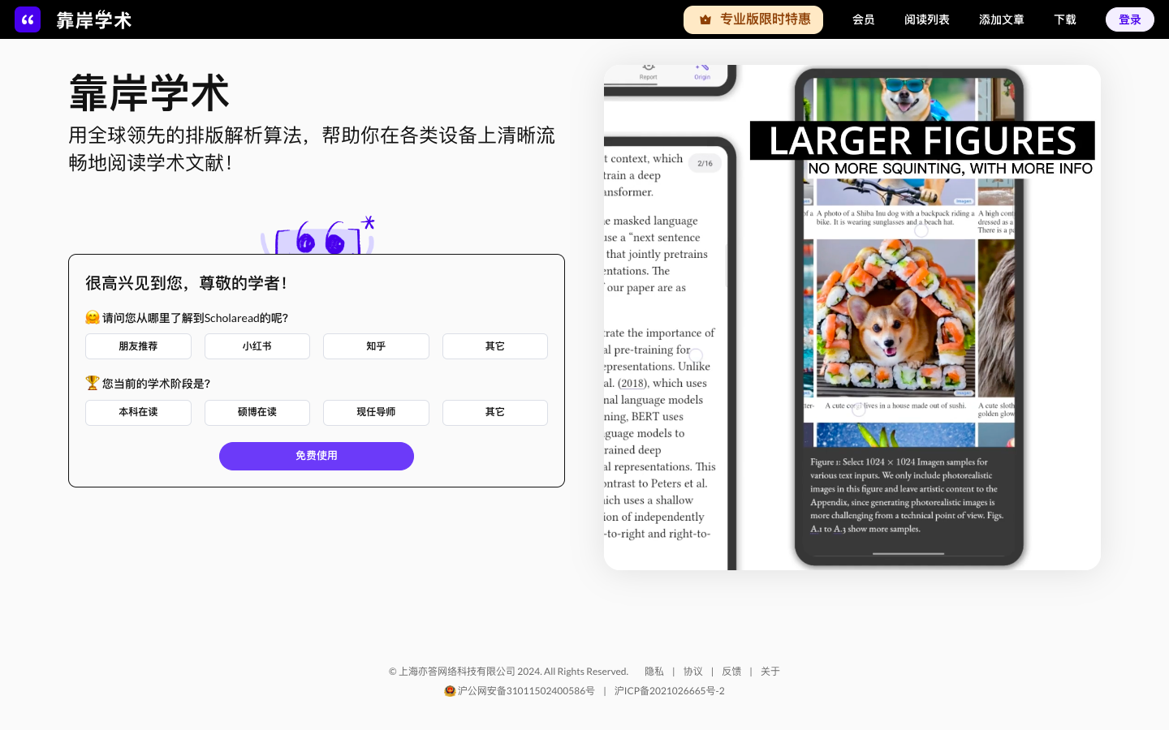
Task: Open 沪公网安备31011502400586号 link
Action: coord(526,691)
